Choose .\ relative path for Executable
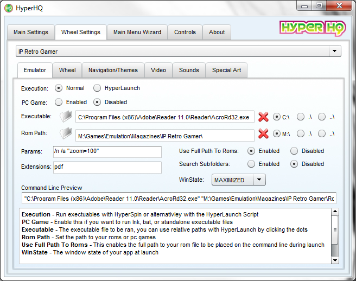This screenshot has height=281, width=356. [x=301, y=117]
